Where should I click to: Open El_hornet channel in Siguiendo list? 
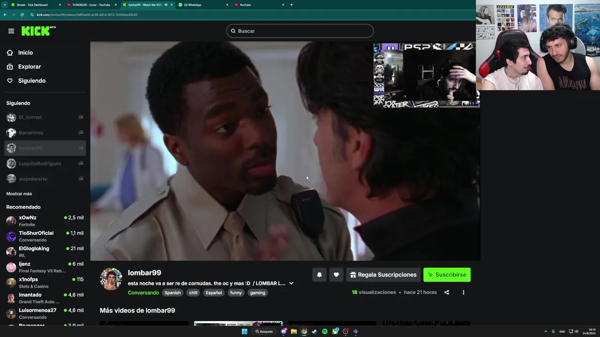45,117
